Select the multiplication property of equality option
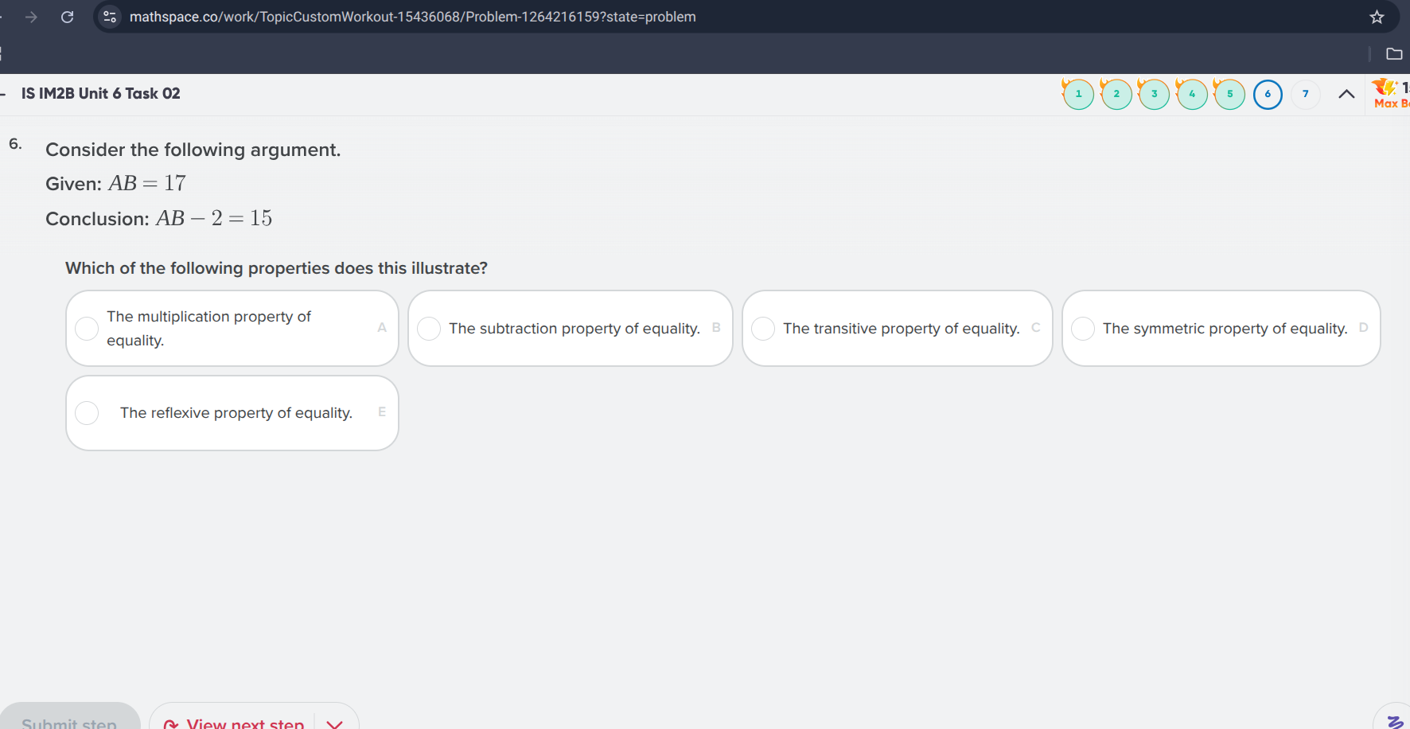 tap(87, 329)
